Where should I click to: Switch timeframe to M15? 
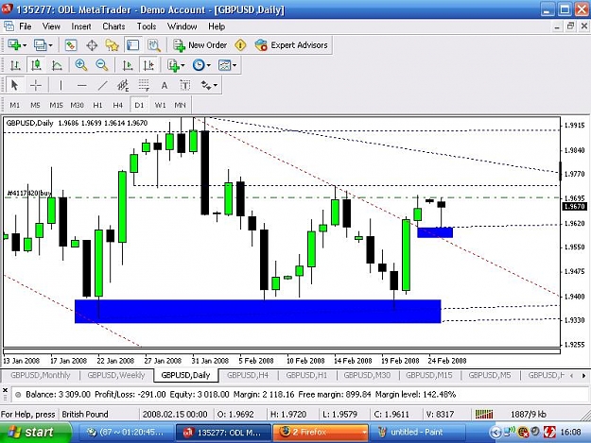(56, 105)
